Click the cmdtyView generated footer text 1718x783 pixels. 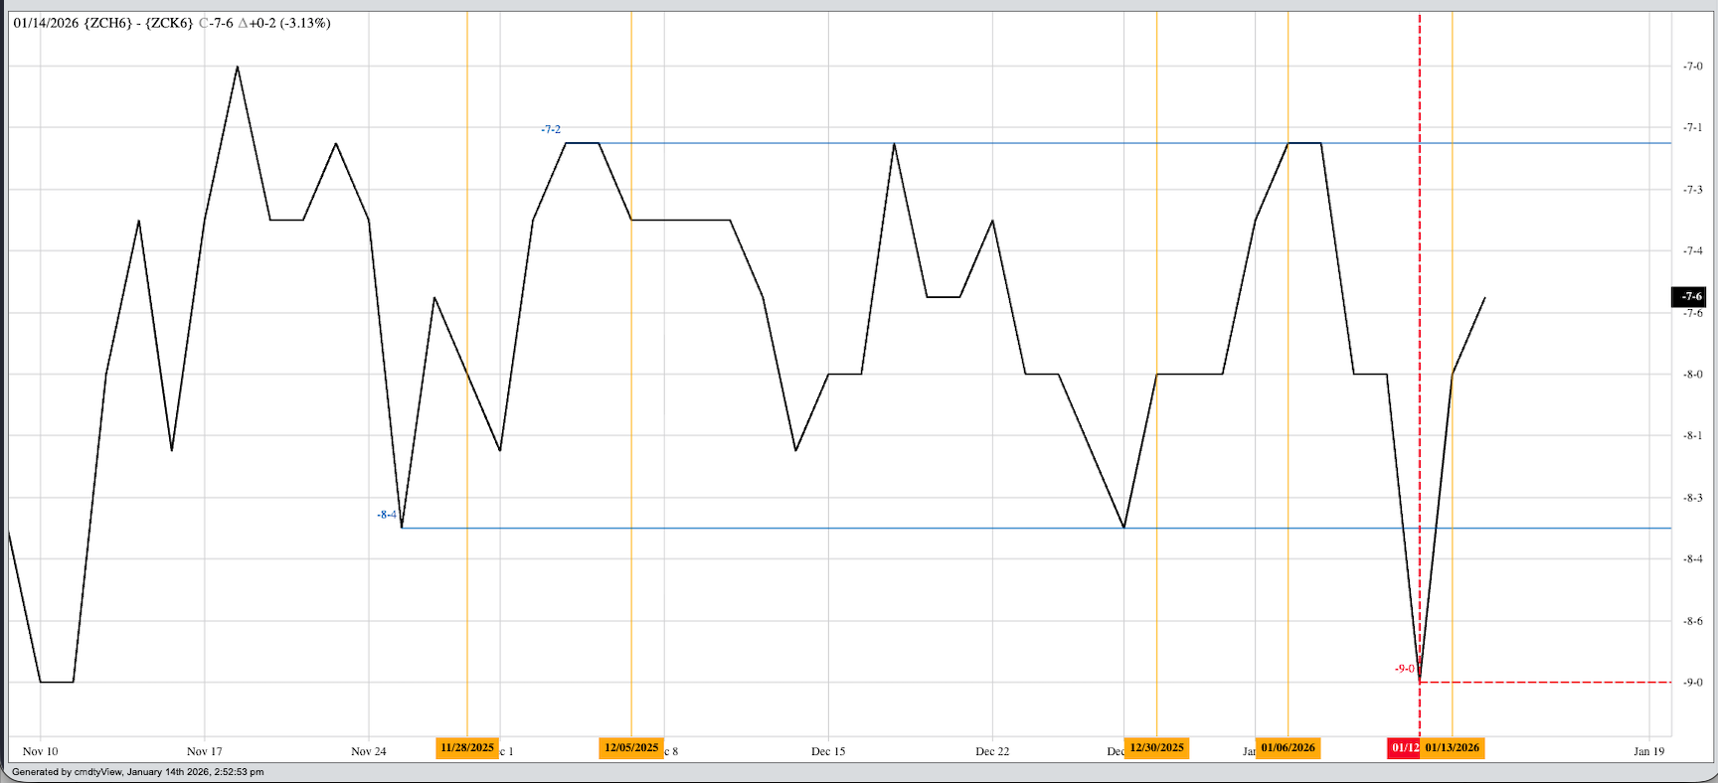138,772
